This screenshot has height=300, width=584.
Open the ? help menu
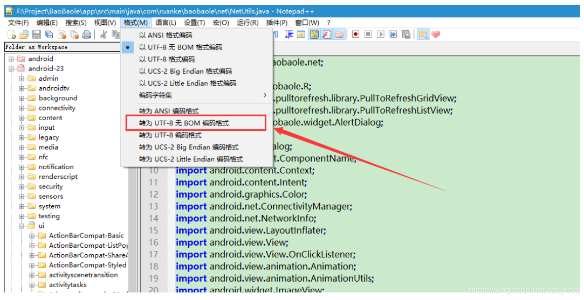pos(328,23)
